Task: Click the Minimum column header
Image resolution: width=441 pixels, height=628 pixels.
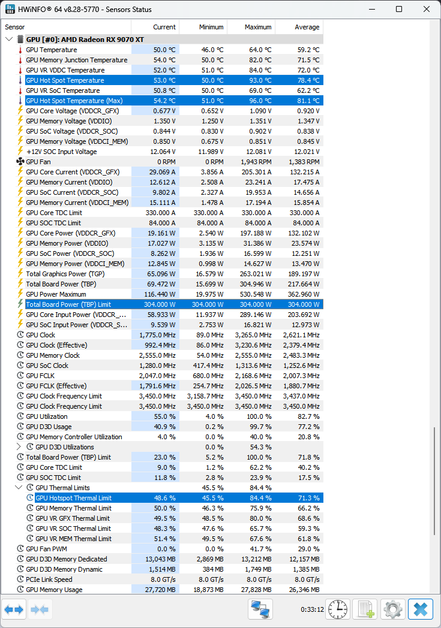Action: 203,27
